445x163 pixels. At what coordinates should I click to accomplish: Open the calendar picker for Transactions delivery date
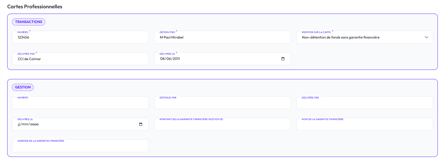point(283,59)
